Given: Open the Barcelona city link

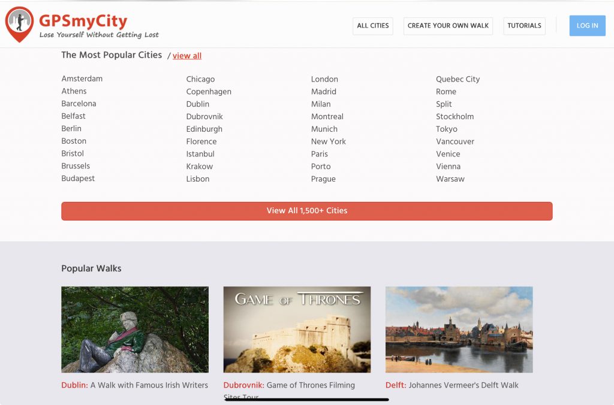Looking at the screenshot, I should tap(79, 104).
